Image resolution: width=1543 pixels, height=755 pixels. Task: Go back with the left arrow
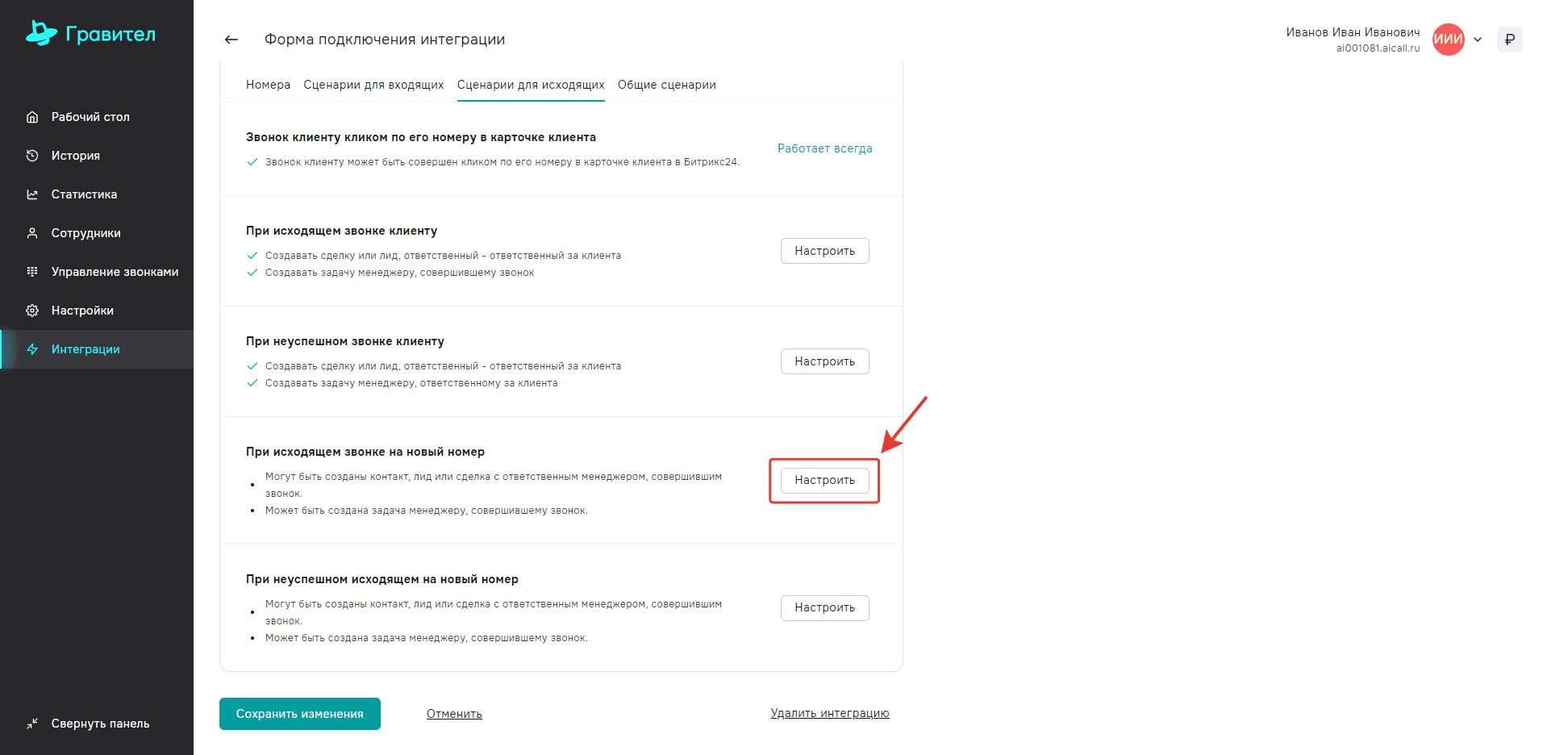[x=231, y=40]
